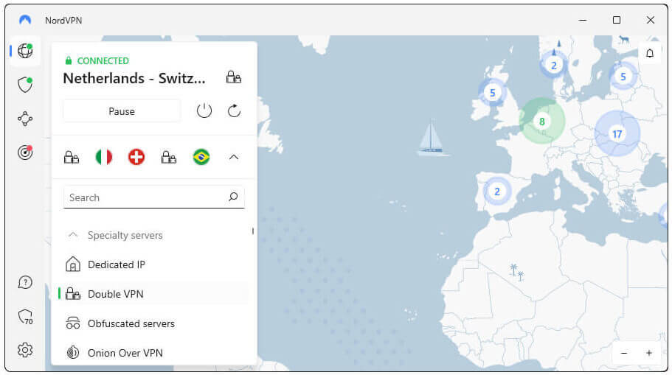Zoom in the map with plus button
Viewport: 672px width, 375px height.
649,353
